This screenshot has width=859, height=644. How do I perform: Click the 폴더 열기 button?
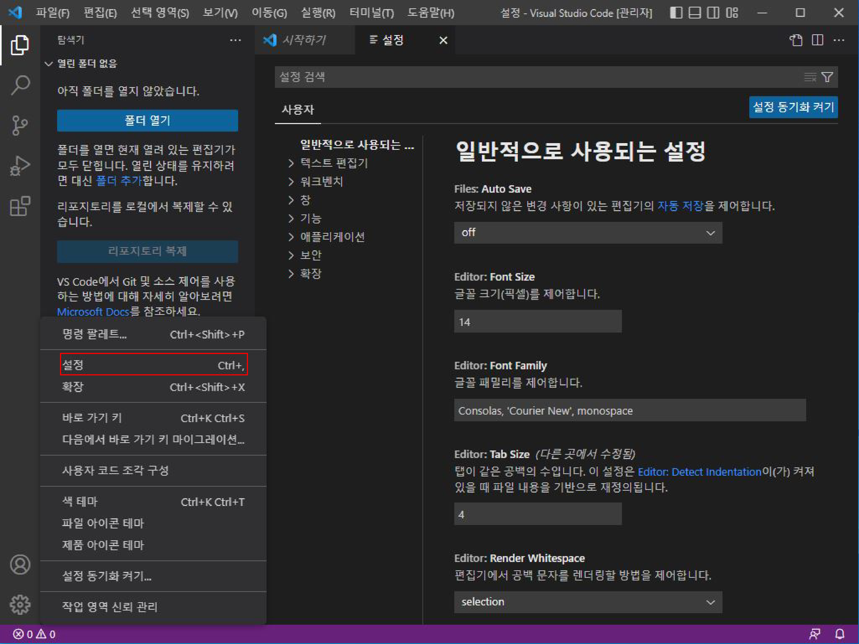(148, 121)
